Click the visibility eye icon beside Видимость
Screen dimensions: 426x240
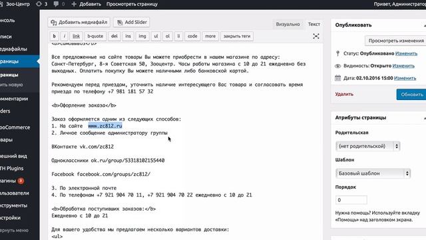(x=337, y=66)
